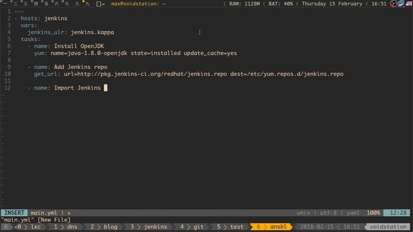Image resolution: width=413 pixels, height=232 pixels.
Task: Select tmux window 4 git
Action: [192, 227]
